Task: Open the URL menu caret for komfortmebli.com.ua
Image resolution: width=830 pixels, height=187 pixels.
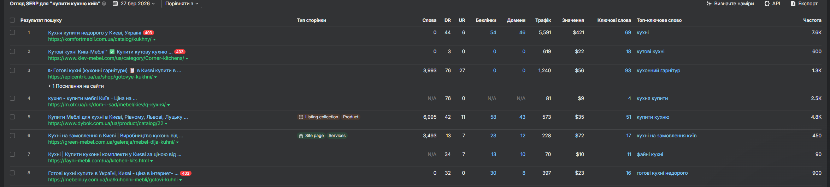Action: (x=154, y=39)
